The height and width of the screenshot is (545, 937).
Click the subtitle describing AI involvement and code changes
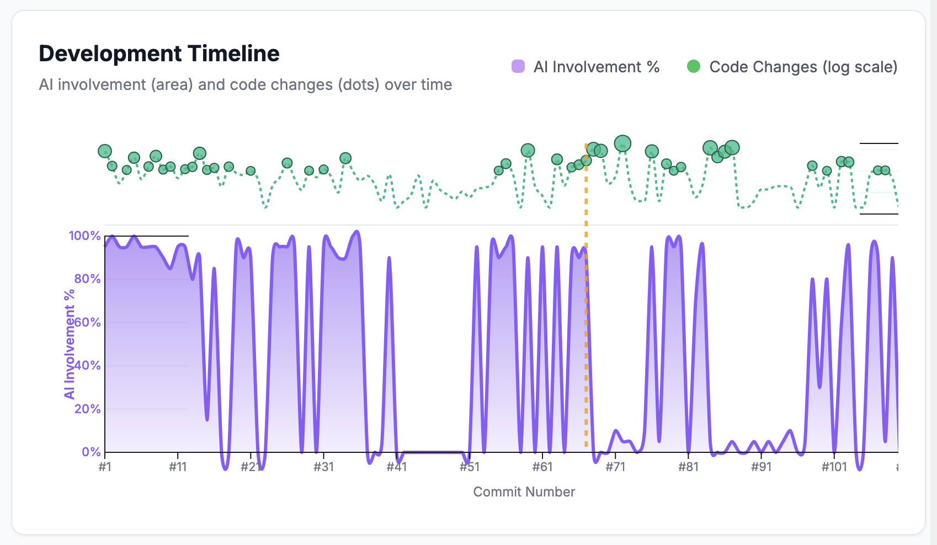[245, 84]
